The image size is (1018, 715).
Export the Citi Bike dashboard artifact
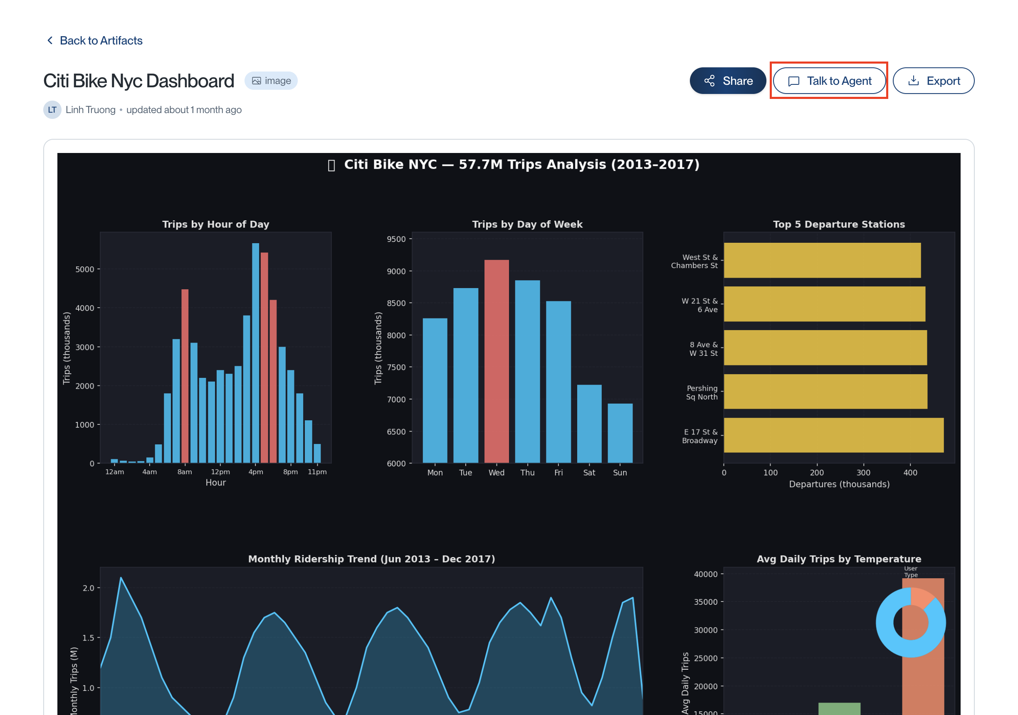point(933,81)
